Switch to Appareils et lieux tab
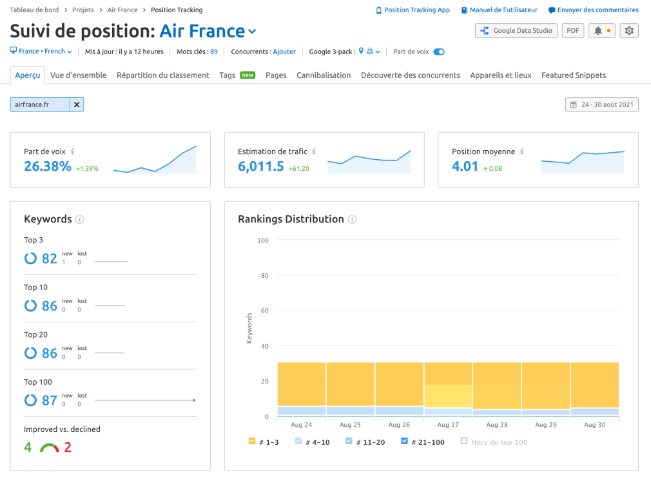Image resolution: width=651 pixels, height=477 pixels. 501,75
